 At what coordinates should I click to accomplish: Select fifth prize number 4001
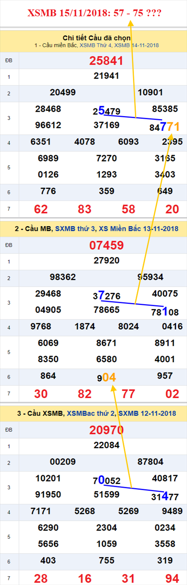pos(165,359)
